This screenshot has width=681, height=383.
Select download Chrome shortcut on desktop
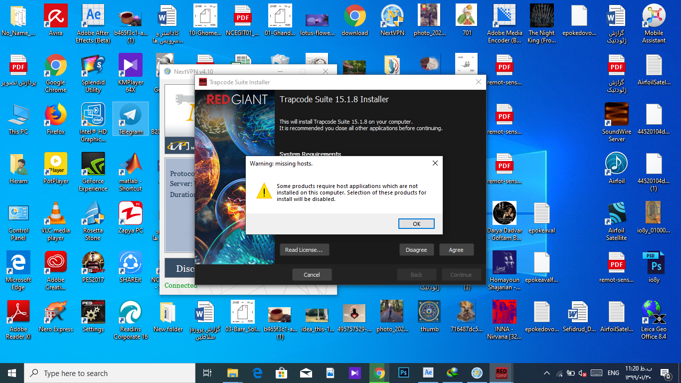coord(355,20)
